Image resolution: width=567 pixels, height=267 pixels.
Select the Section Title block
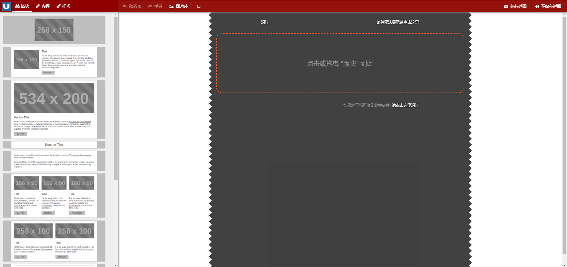54,145
